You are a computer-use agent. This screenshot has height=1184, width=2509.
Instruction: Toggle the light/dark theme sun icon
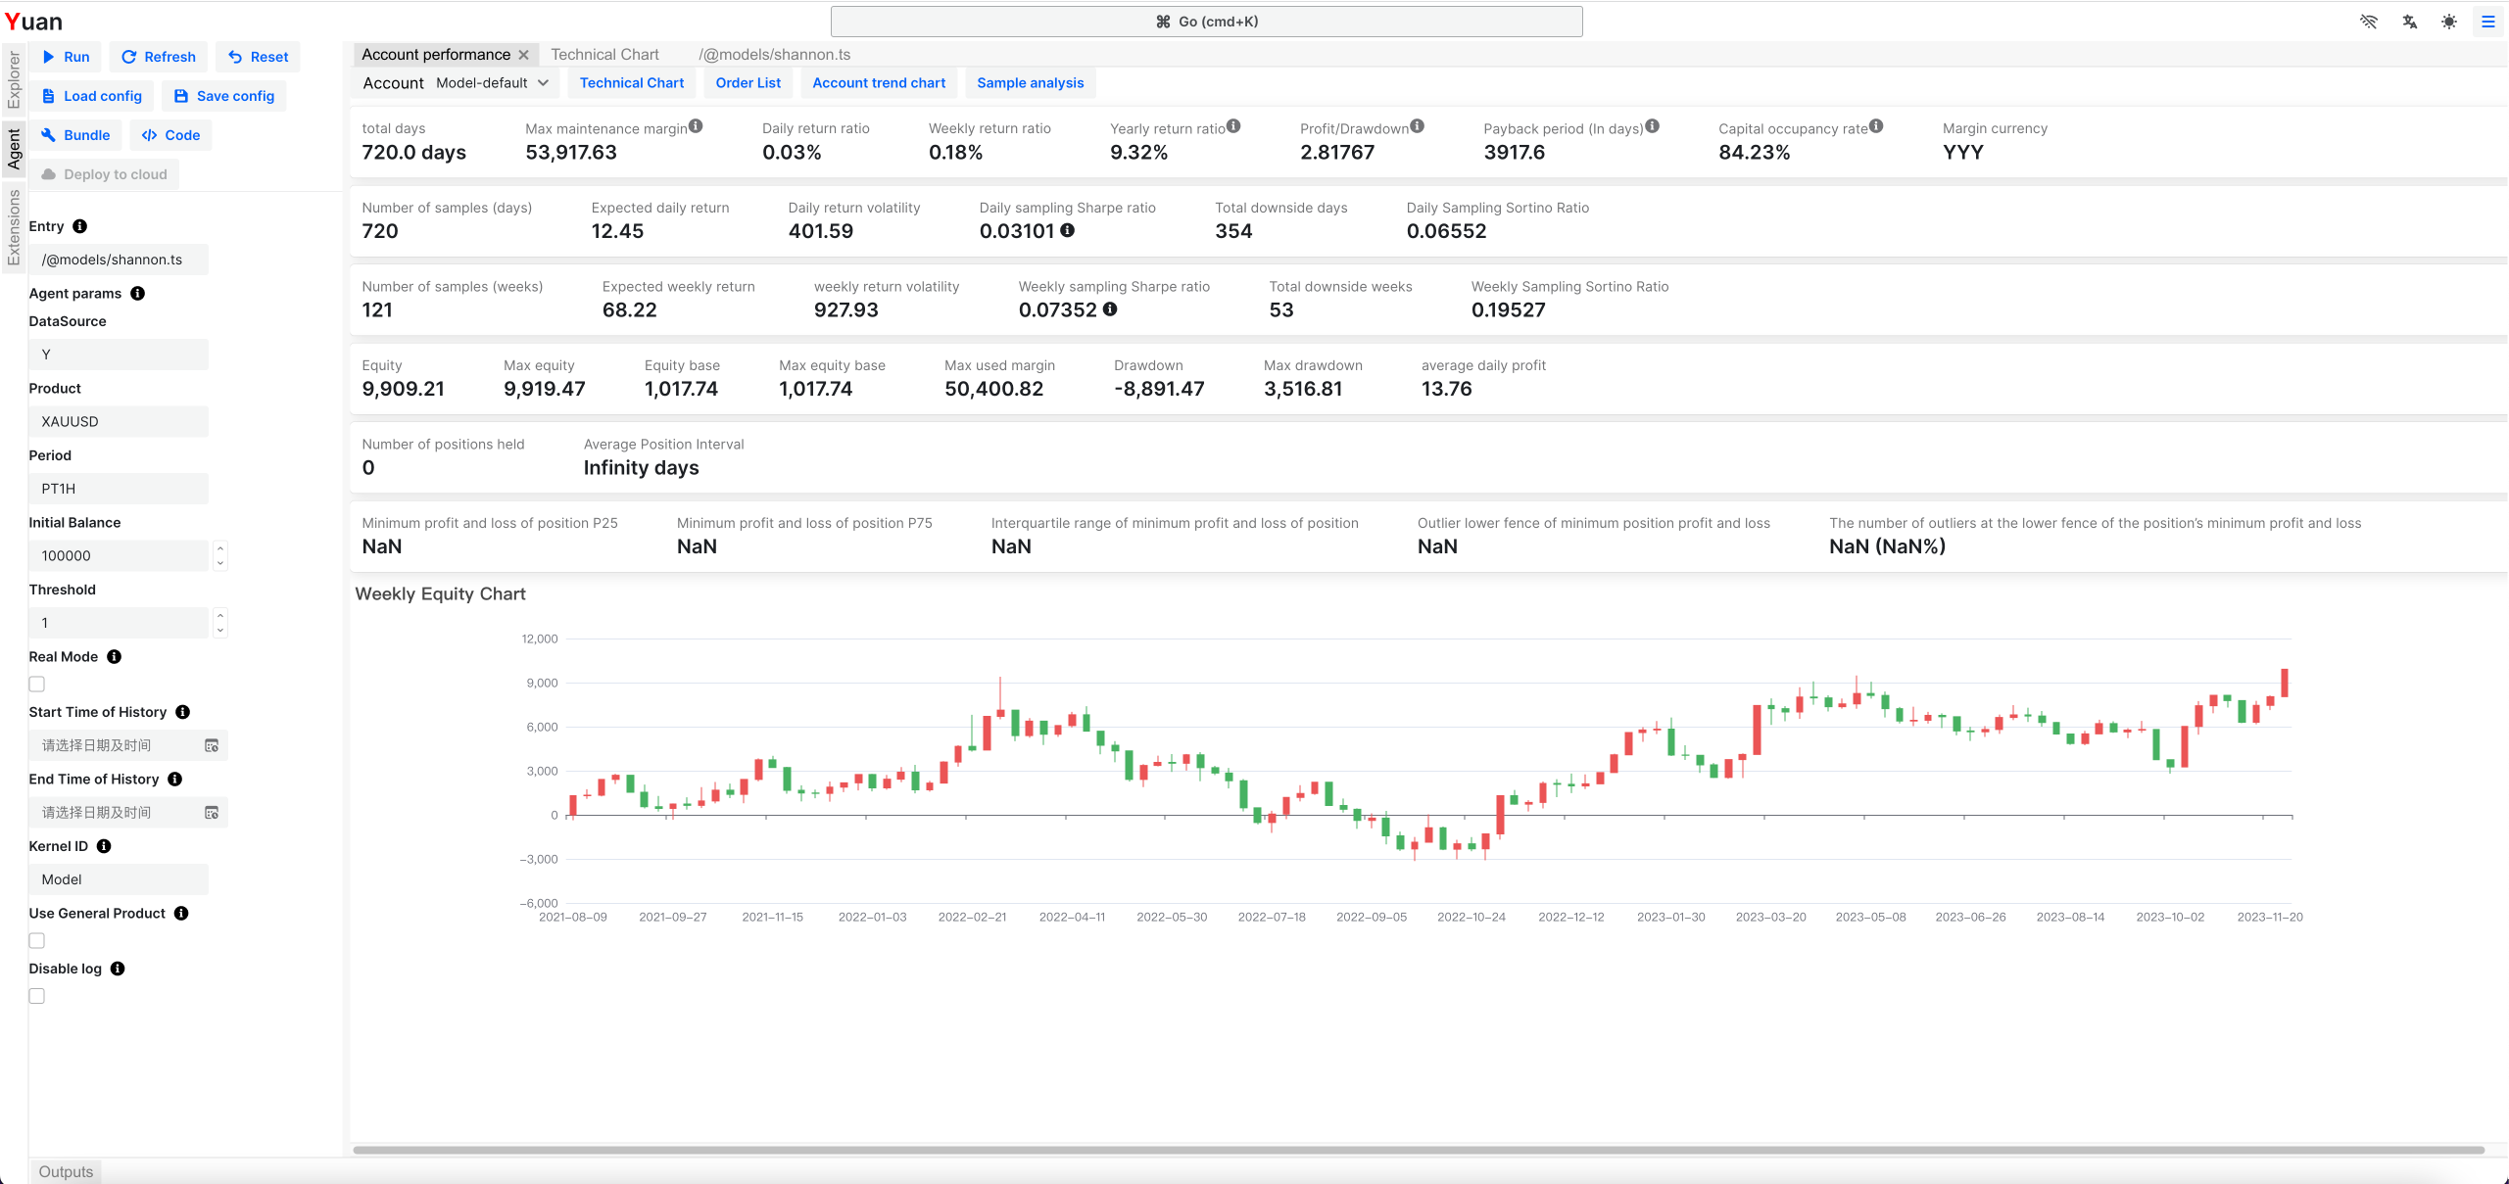pos(2449,22)
